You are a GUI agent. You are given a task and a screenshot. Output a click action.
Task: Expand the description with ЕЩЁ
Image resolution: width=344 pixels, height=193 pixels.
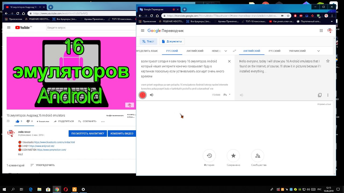click(20, 155)
